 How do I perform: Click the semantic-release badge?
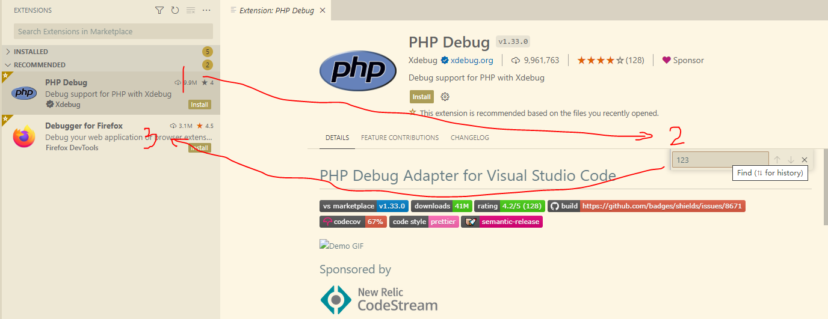502,222
